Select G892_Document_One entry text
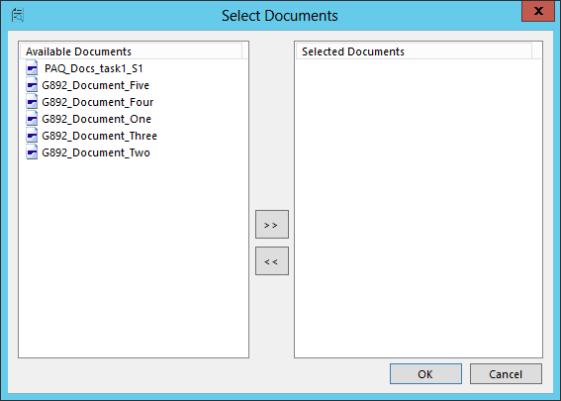The image size is (561, 401). pyautogui.click(x=96, y=119)
